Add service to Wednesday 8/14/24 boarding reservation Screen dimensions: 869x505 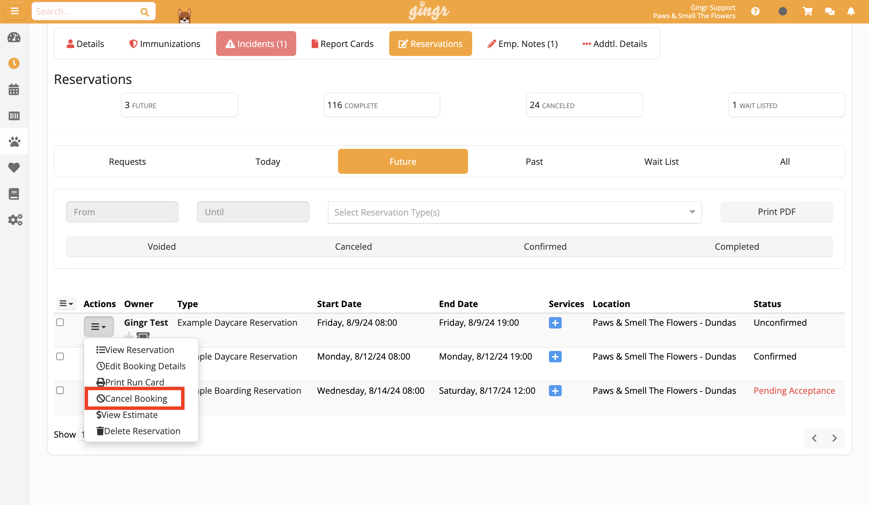pyautogui.click(x=555, y=391)
